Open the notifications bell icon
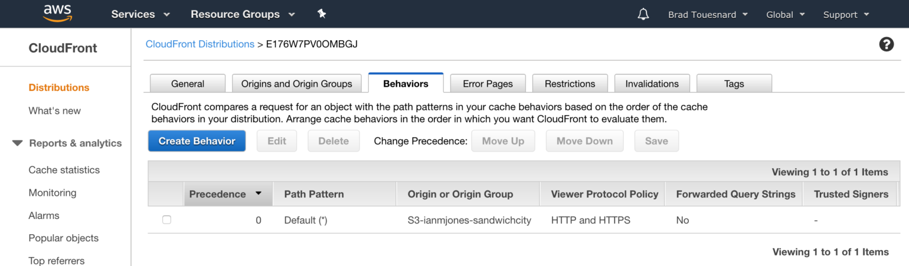The height and width of the screenshot is (266, 909). coord(643,14)
